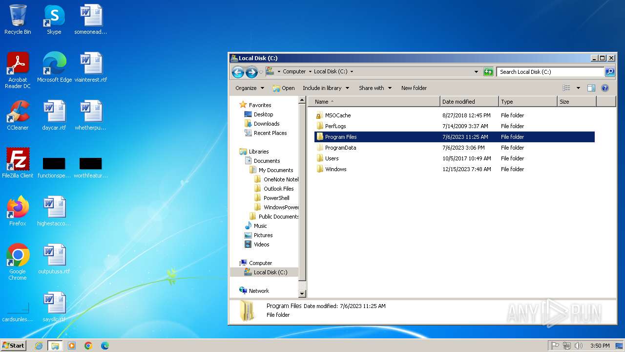Select Recent Places in navigation pane
This screenshot has height=352, width=625.
(x=265, y=133)
